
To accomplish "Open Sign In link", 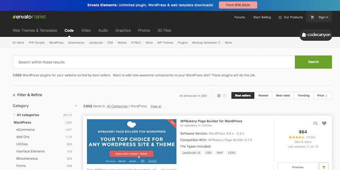I will [323, 17].
